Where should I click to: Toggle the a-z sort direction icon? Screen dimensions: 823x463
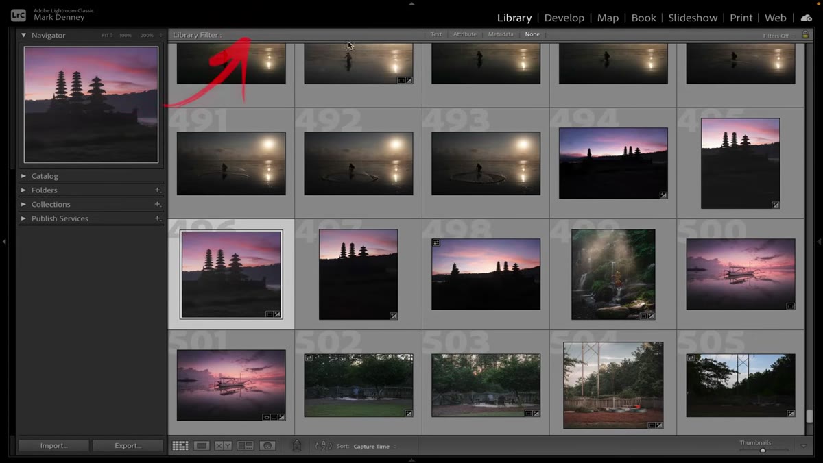point(323,446)
